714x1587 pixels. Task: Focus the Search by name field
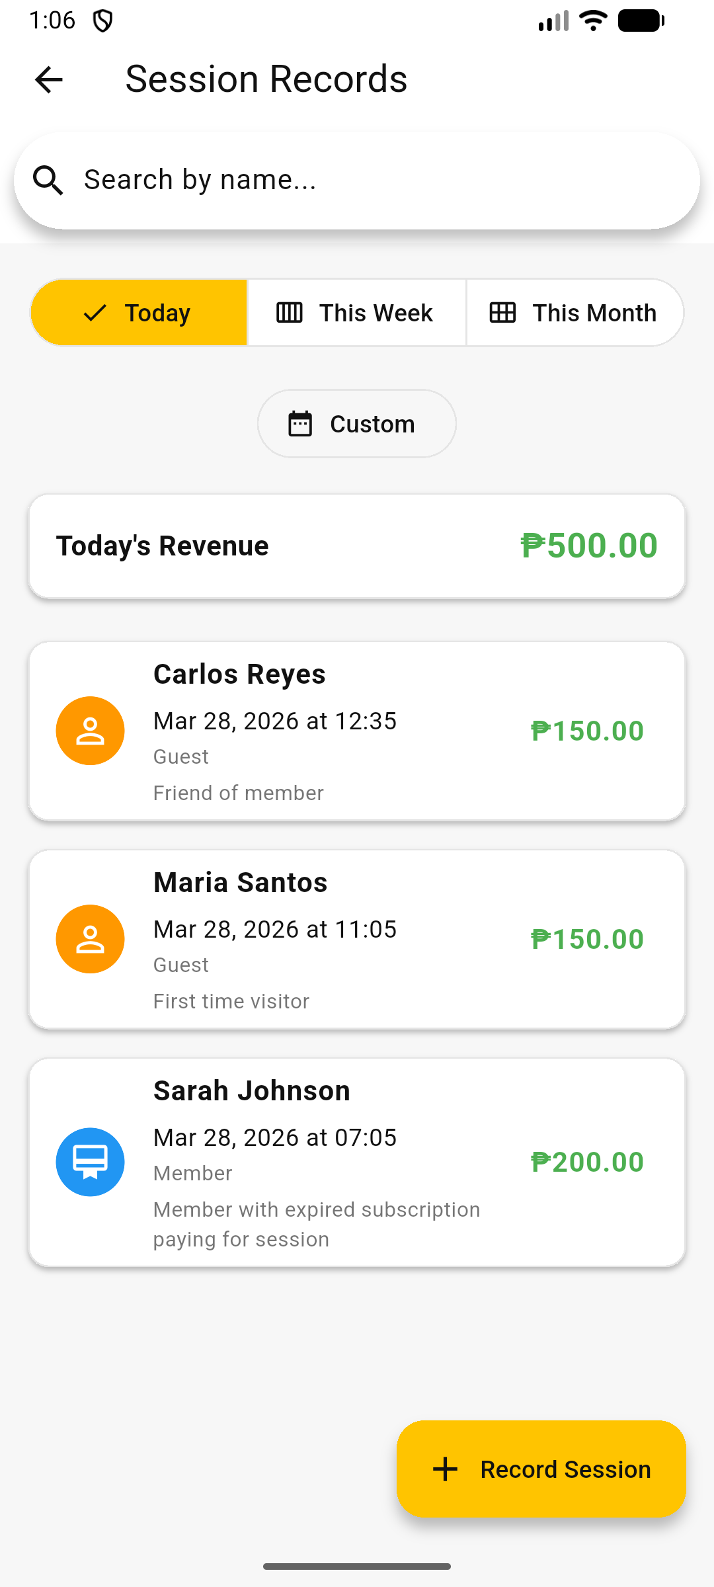point(370,181)
